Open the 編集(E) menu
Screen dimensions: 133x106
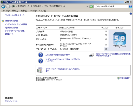pyautogui.click(x=15, y=11)
